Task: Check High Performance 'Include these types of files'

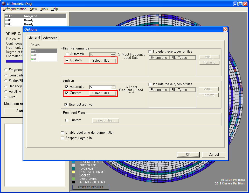Action: (x=150, y=52)
